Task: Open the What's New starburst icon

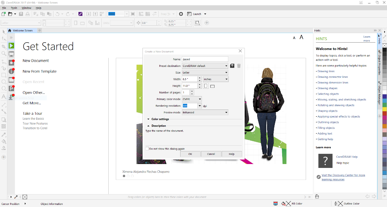Action: [11, 63]
